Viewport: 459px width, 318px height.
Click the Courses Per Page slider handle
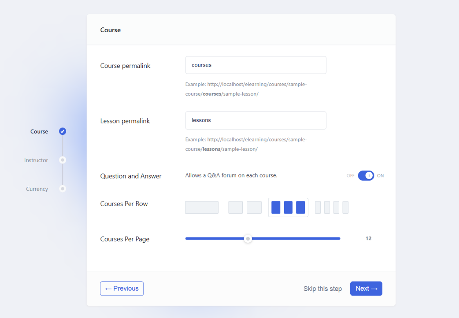[248, 239]
